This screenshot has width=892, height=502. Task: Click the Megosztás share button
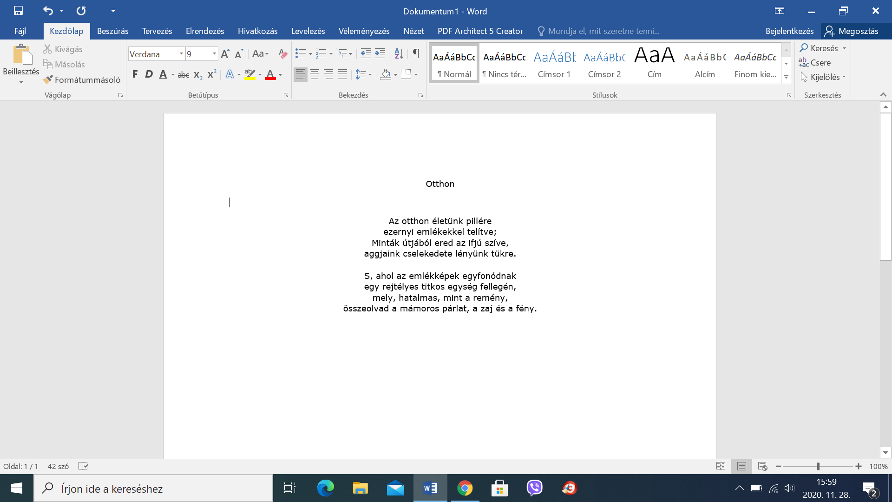(852, 31)
